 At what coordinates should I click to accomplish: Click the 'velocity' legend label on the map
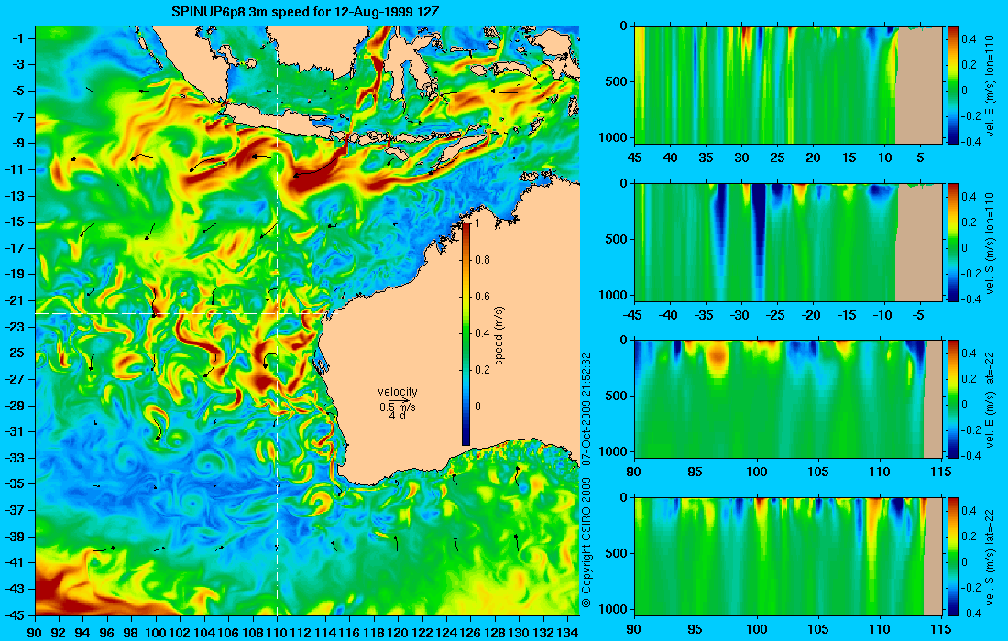click(398, 392)
